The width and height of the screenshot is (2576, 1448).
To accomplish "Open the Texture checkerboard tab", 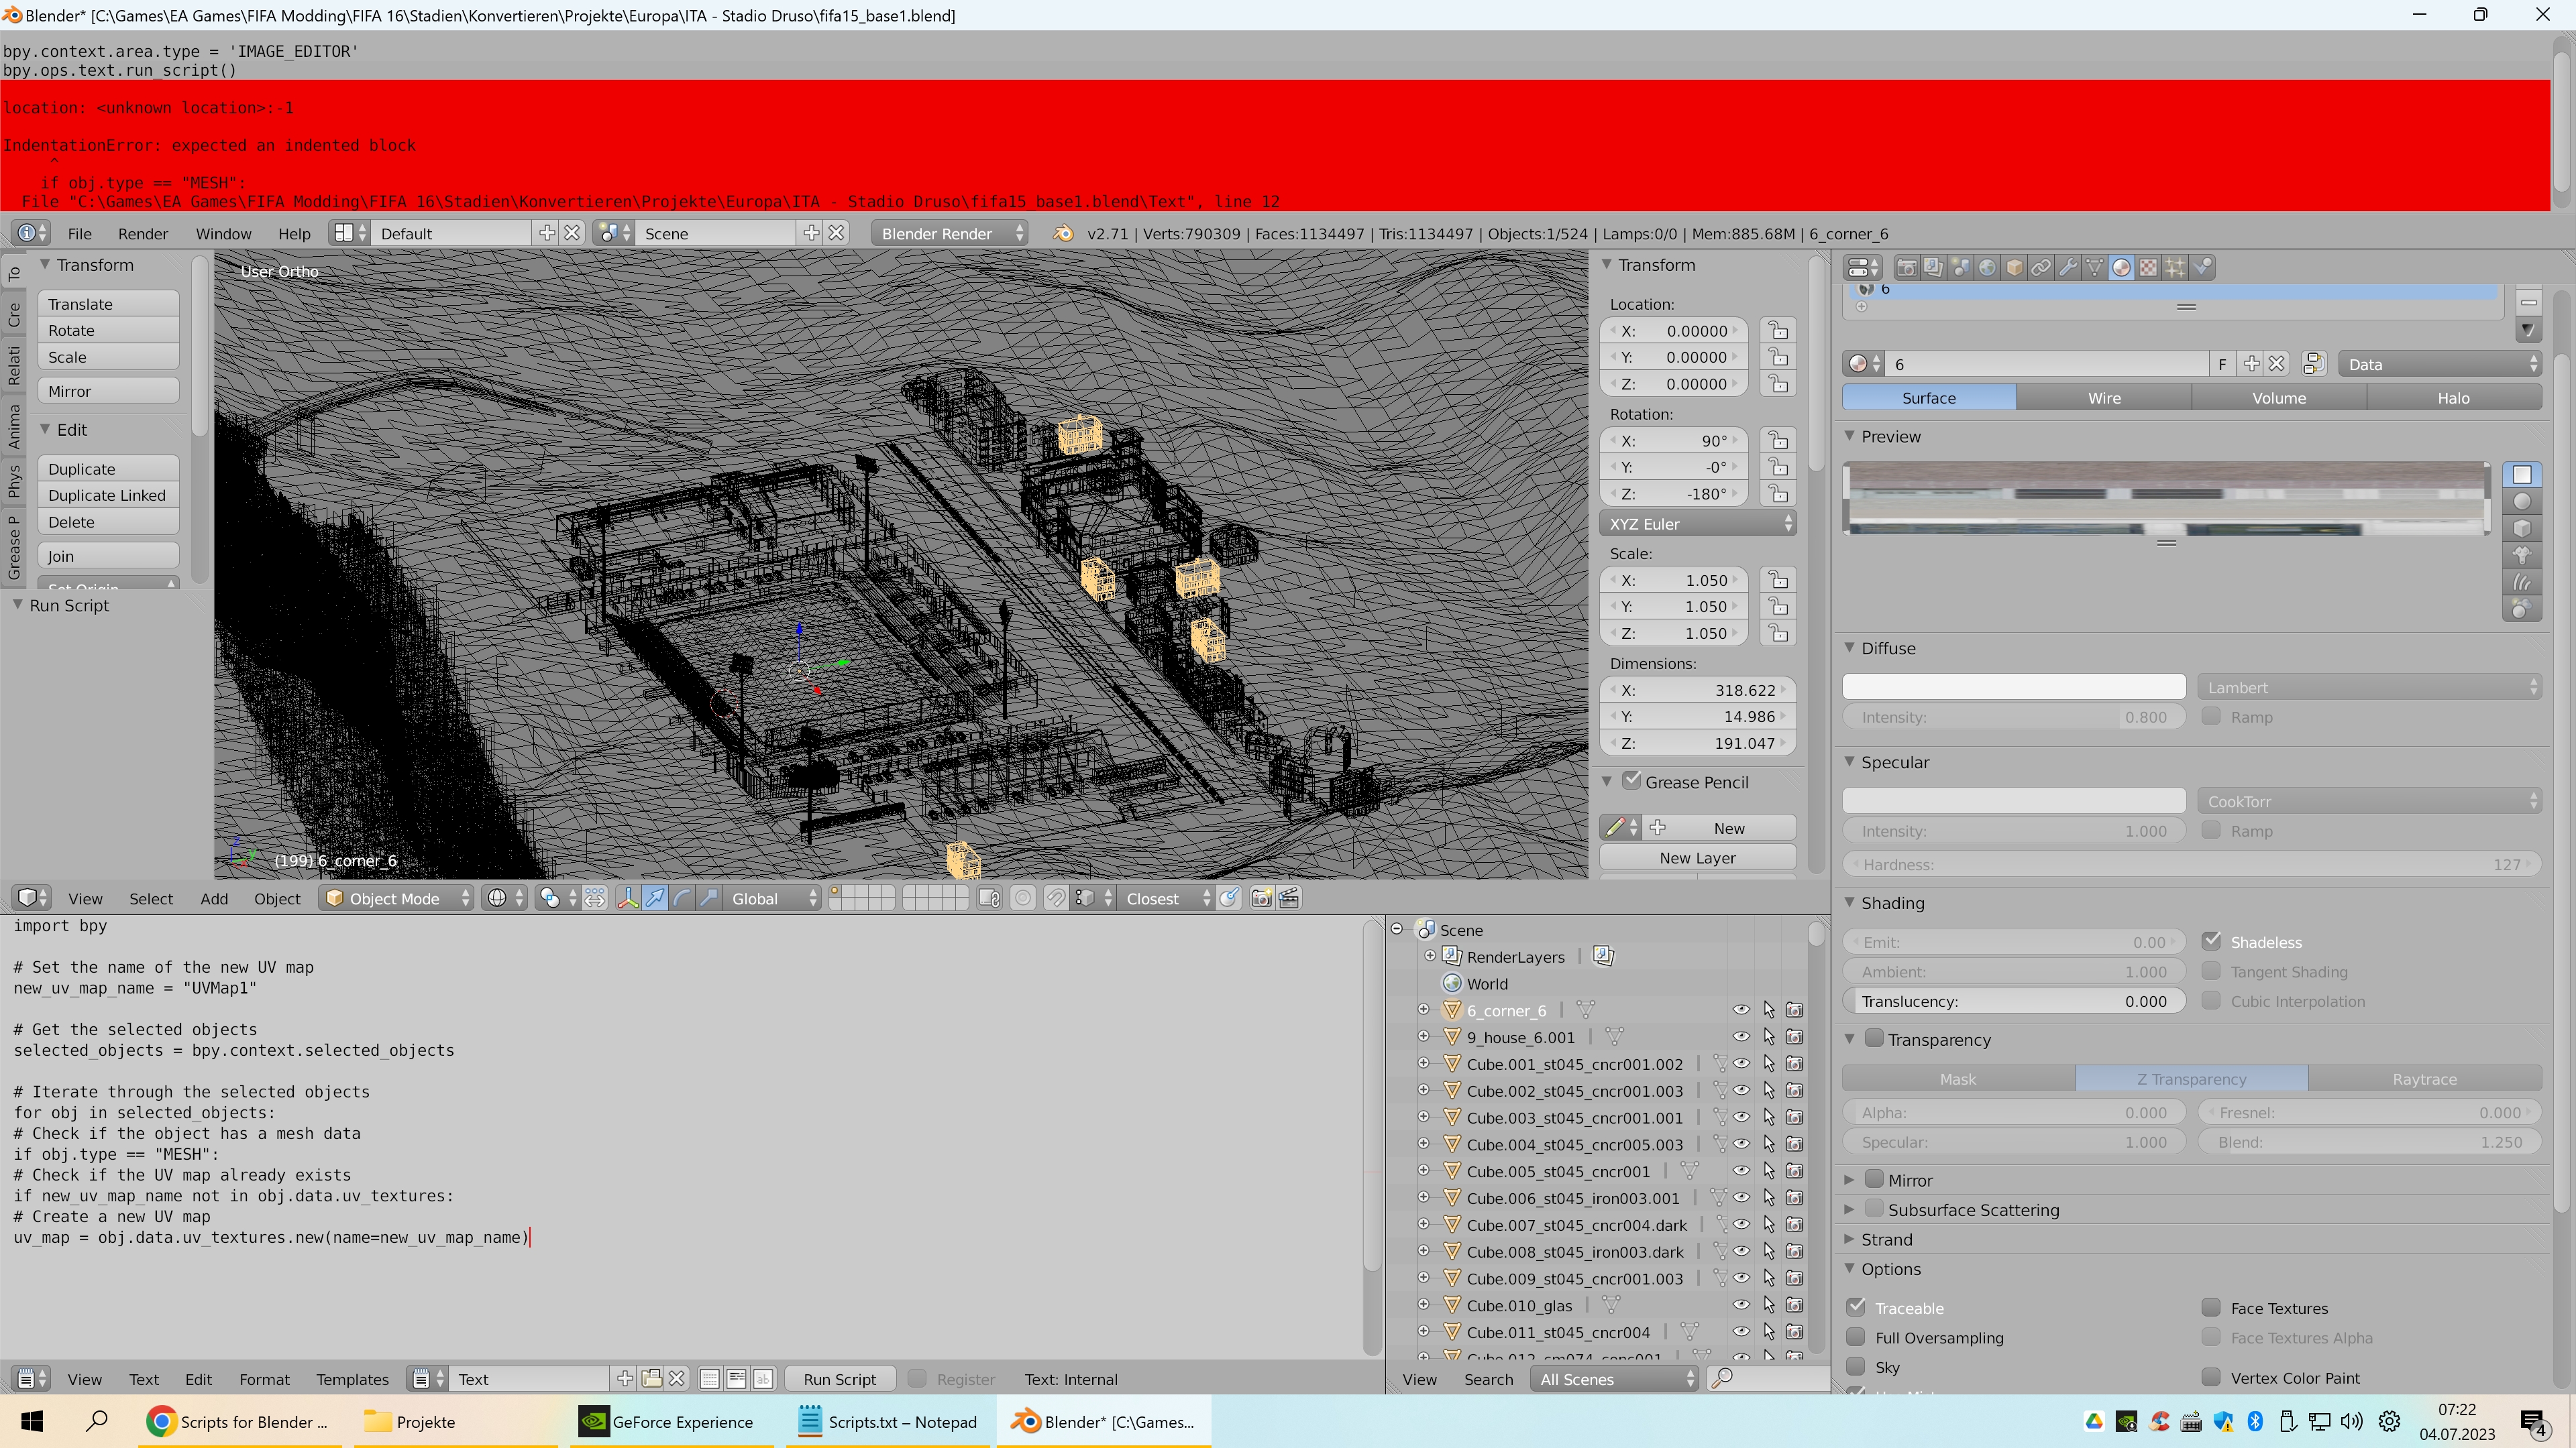I will pos(2148,267).
